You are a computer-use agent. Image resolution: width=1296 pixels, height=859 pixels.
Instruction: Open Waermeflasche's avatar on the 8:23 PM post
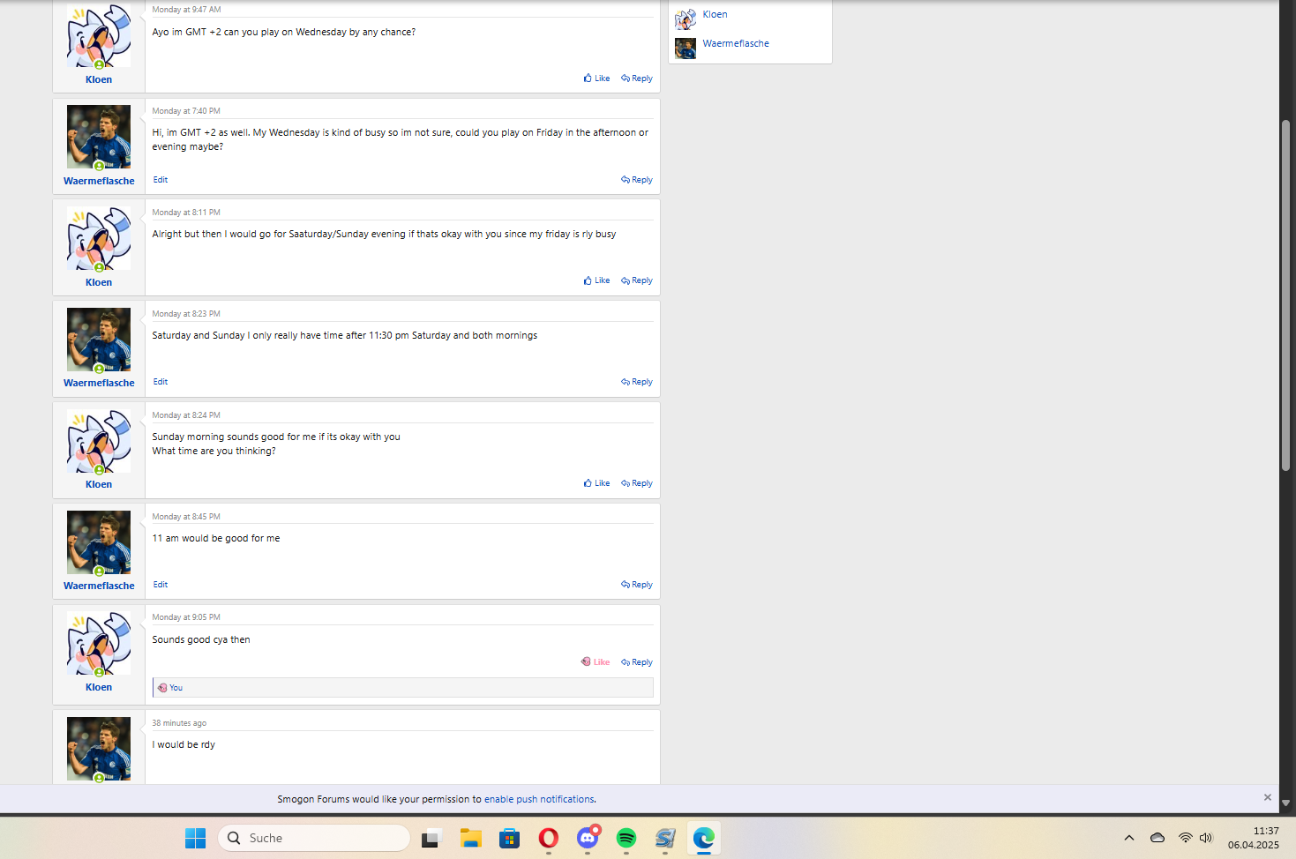(x=99, y=340)
